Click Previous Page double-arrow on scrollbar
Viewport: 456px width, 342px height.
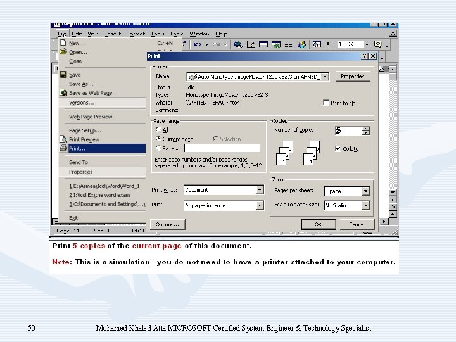393,200
